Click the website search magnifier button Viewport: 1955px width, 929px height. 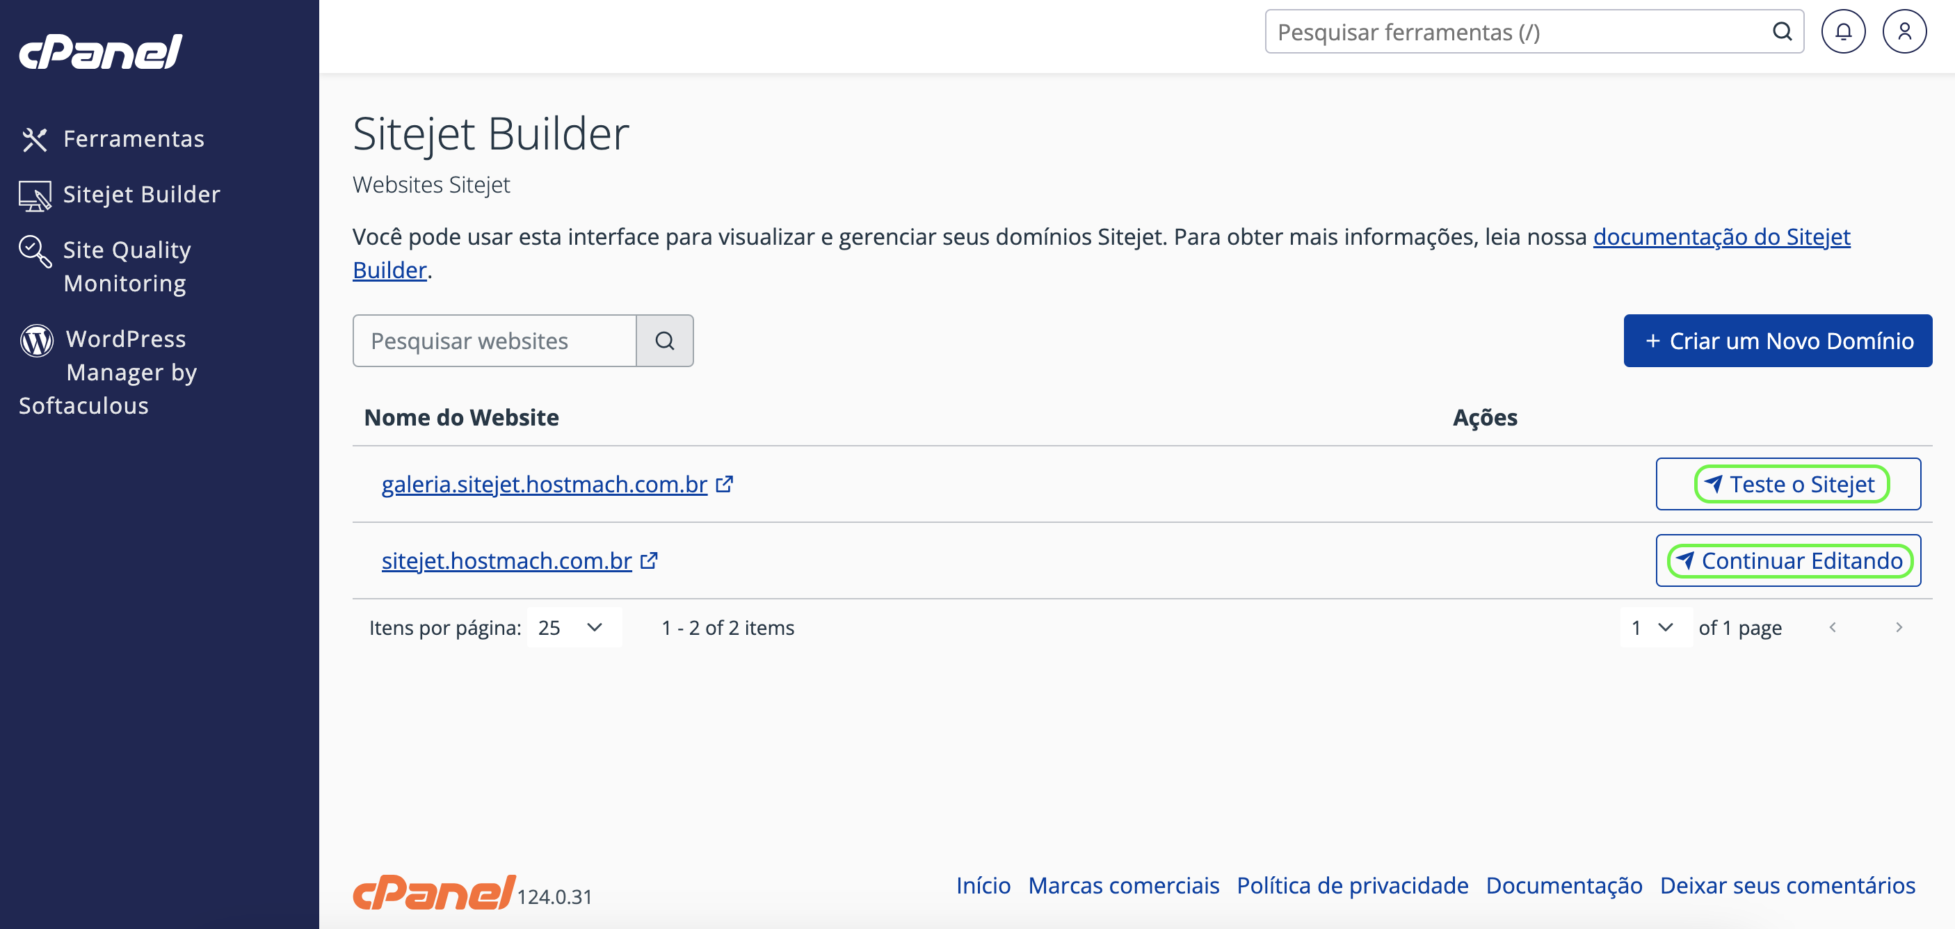click(x=665, y=341)
